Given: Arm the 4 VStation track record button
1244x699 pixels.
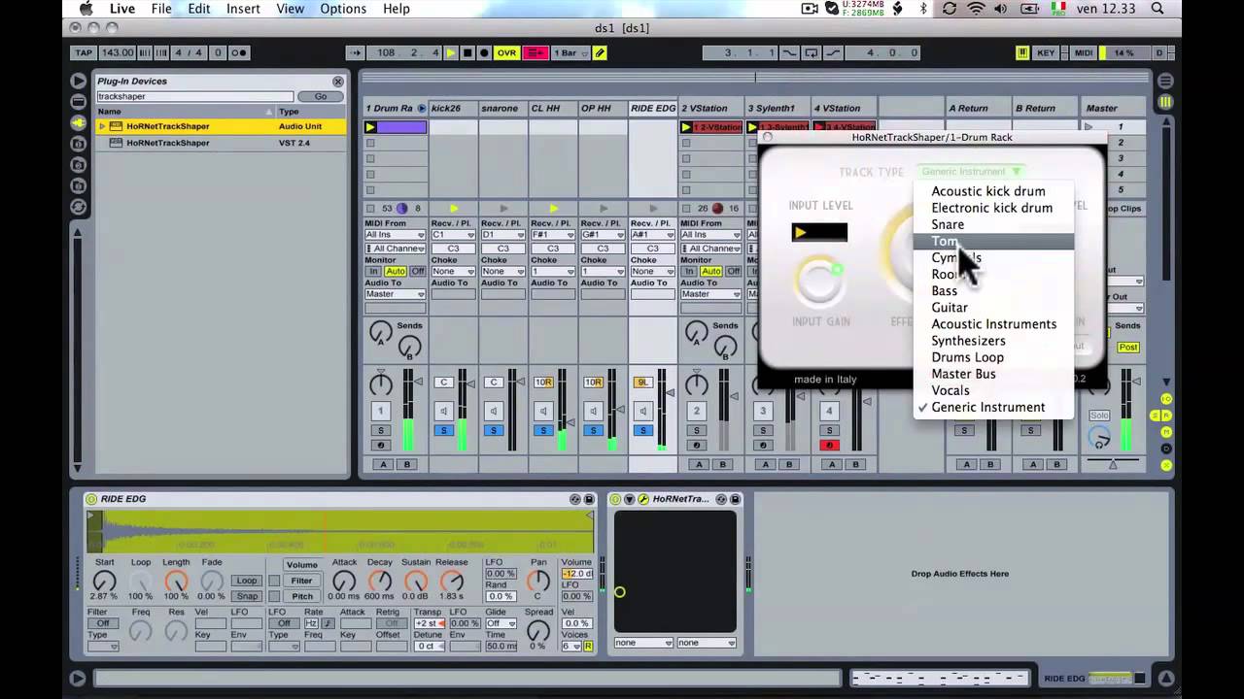Looking at the screenshot, I should pyautogui.click(x=829, y=446).
